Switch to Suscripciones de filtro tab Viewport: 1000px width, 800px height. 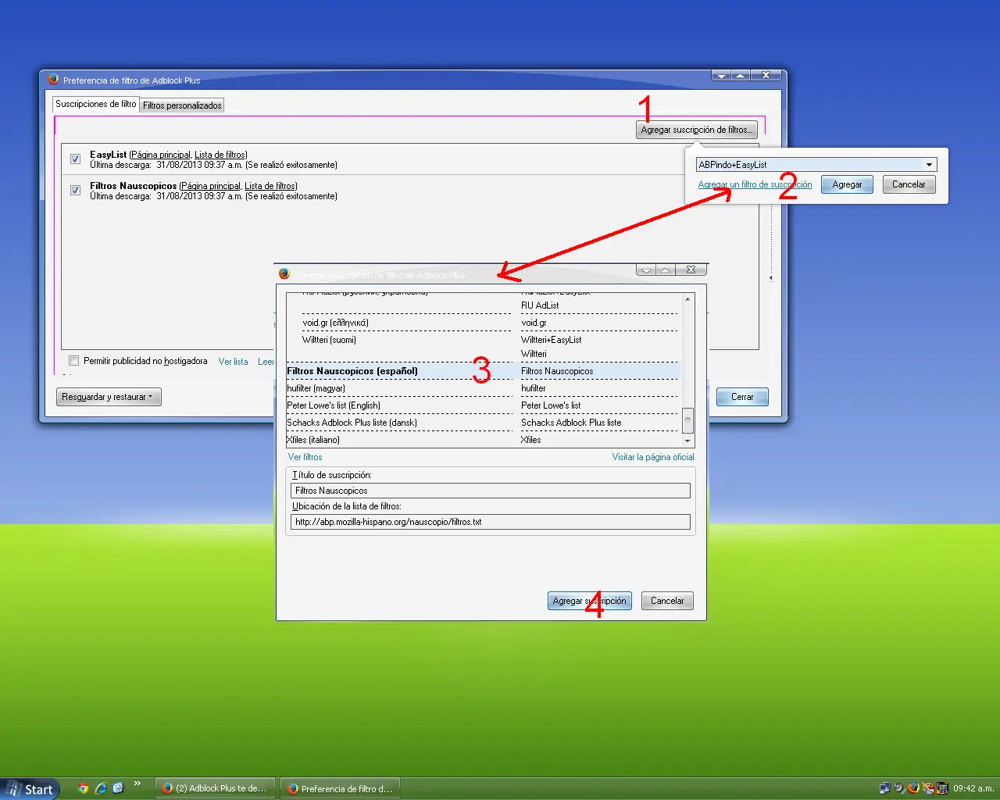[x=95, y=104]
